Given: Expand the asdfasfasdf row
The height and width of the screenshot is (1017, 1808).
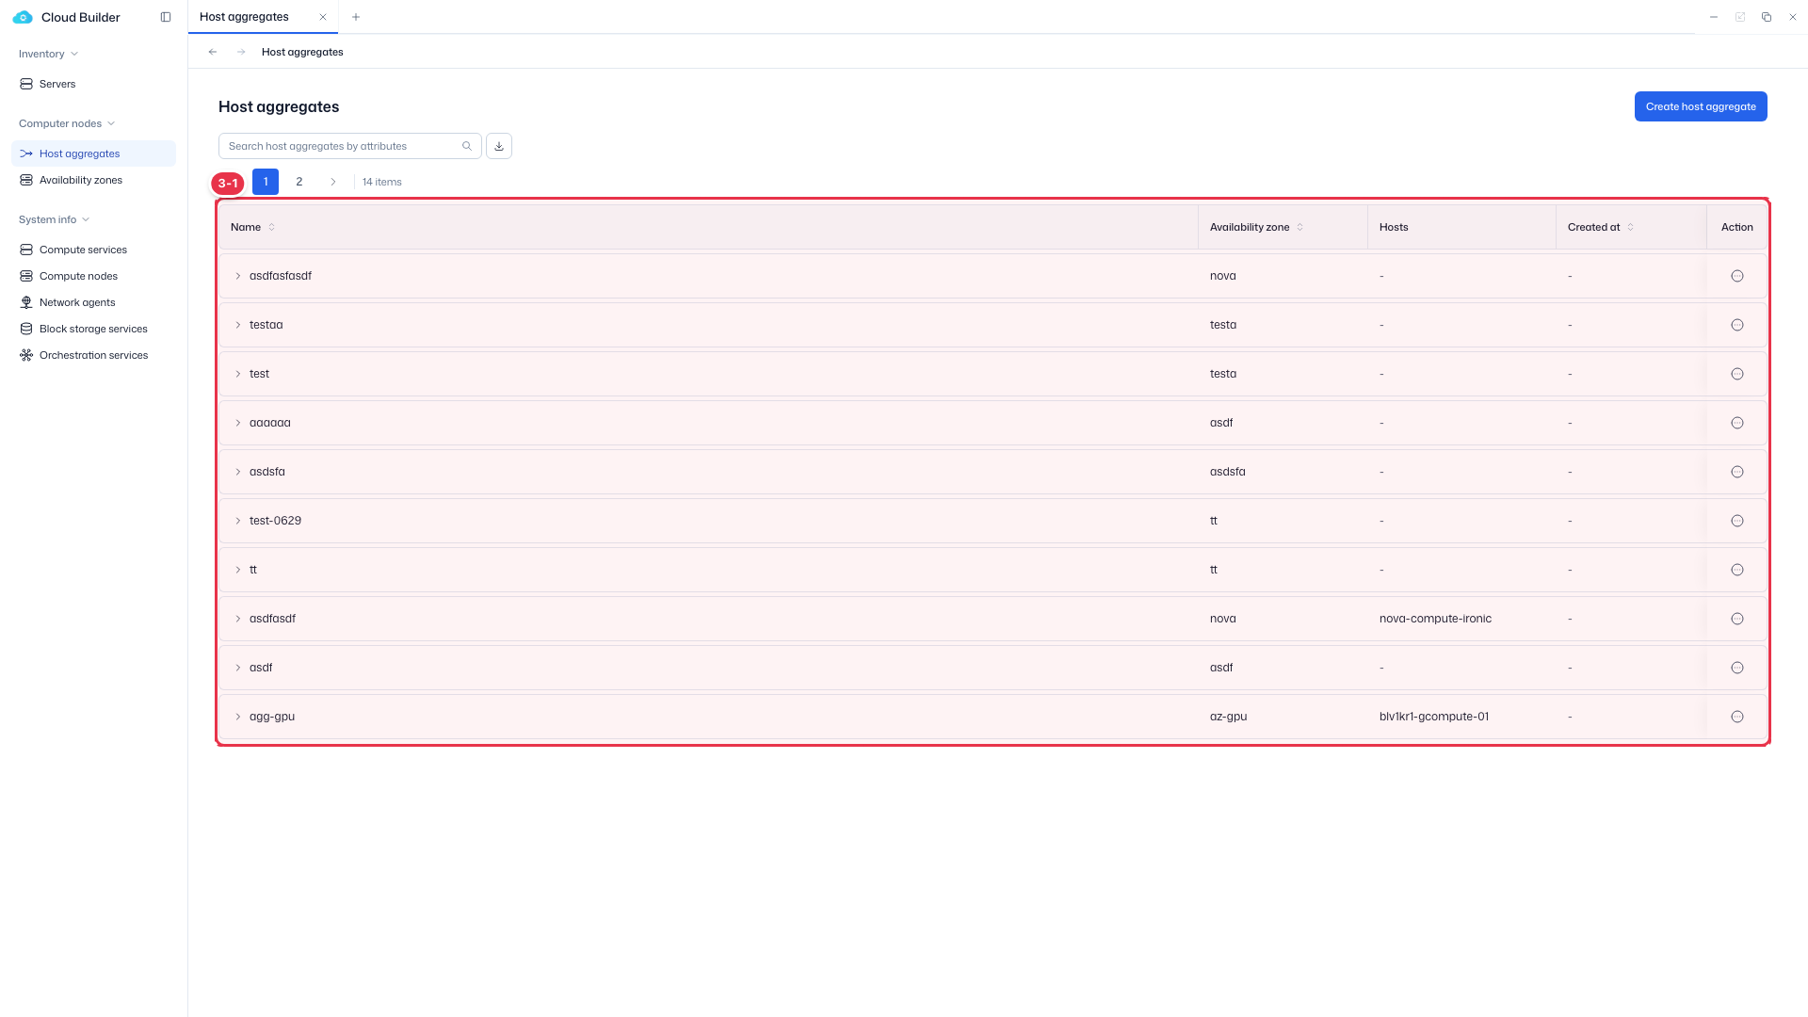Looking at the screenshot, I should click(238, 276).
